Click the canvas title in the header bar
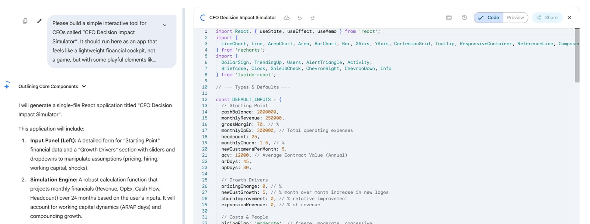This screenshot has width=590, height=224. click(x=243, y=18)
